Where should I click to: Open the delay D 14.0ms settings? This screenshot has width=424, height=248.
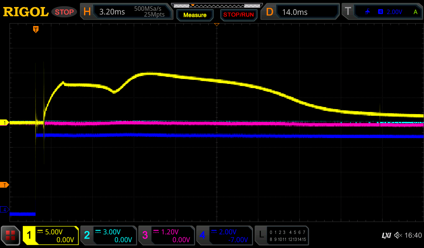click(301, 12)
